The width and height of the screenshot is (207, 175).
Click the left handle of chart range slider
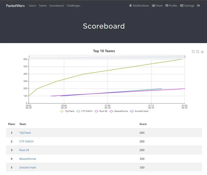coord(29,57)
